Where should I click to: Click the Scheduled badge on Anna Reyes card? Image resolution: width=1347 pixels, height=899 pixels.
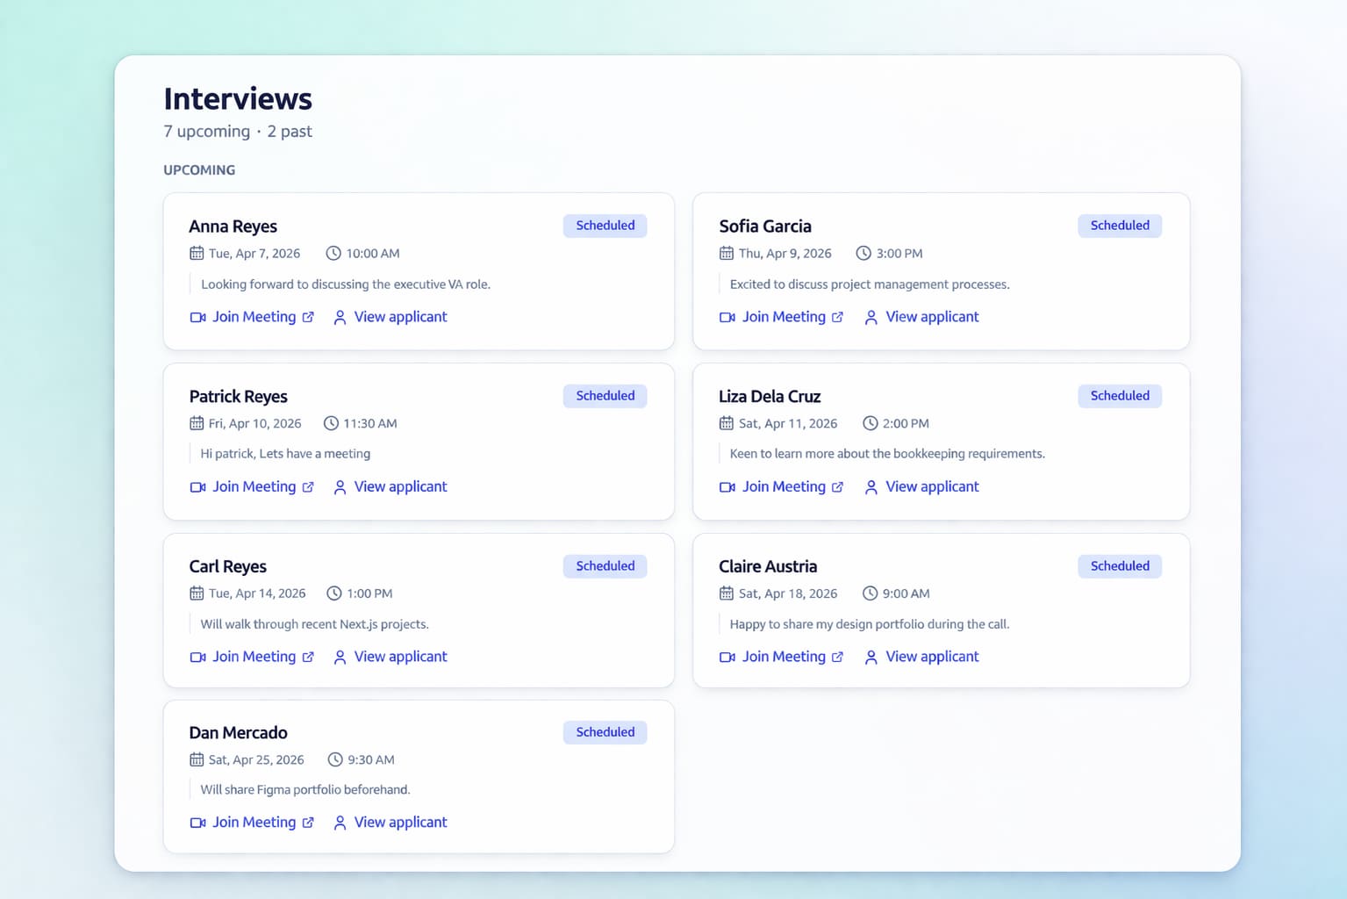tap(605, 226)
